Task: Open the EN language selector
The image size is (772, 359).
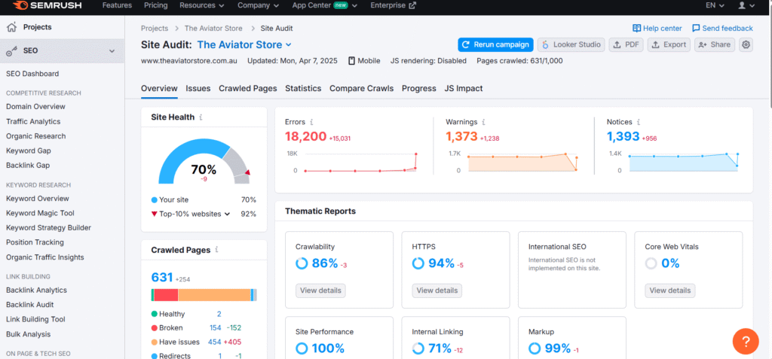Action: 715,5
